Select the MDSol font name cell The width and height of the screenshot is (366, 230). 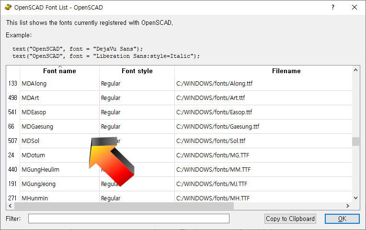pyautogui.click(x=59, y=141)
